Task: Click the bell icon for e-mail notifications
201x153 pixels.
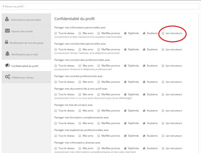Action: (7, 54)
